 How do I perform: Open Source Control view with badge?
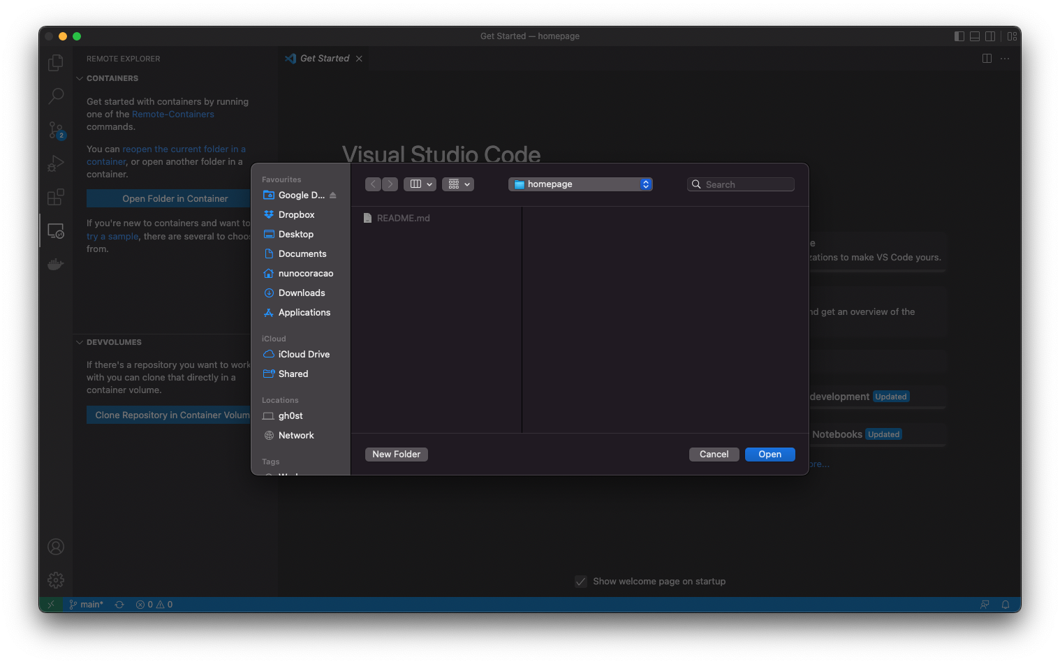56,130
